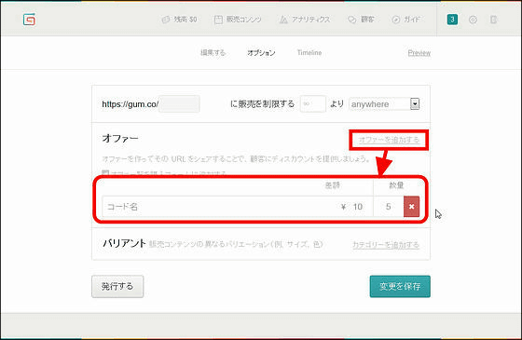Open the ガイド guide nav item
This screenshot has height=340, width=522.
click(x=405, y=20)
